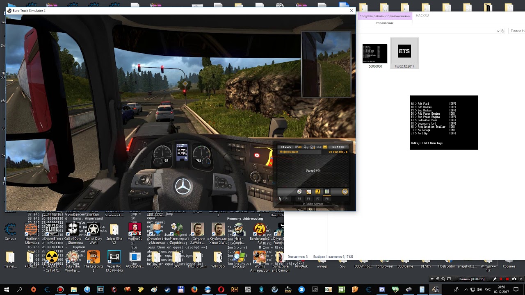Open the Управление ribbon tab in Explorer
525x295 pixels.
[x=385, y=23]
